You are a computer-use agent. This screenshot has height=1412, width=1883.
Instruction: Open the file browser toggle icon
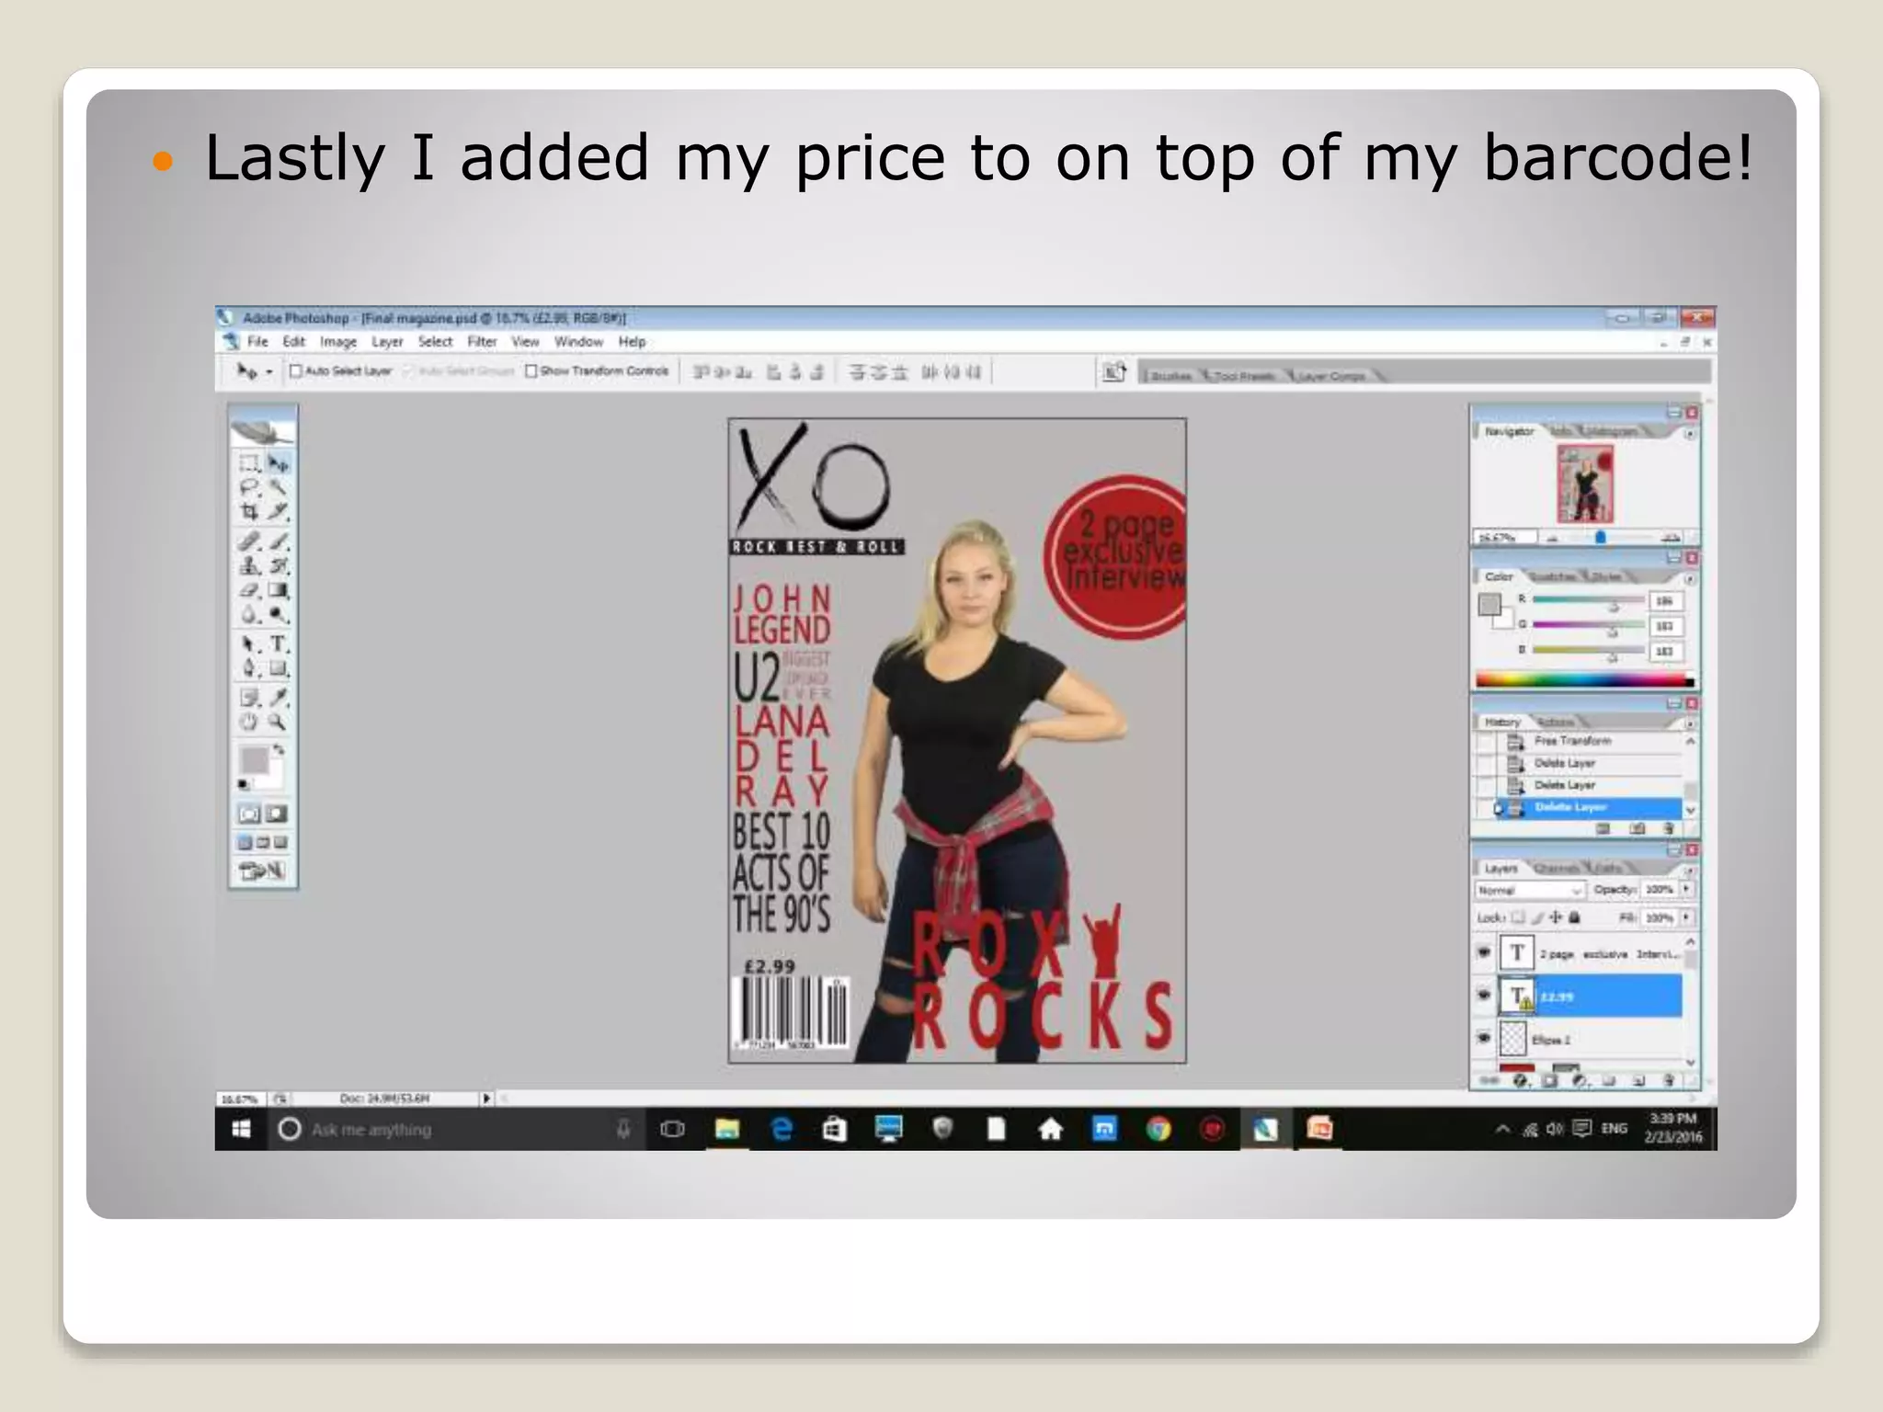1114,372
